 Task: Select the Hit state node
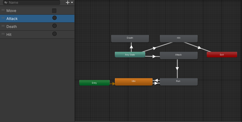(x=179, y=38)
